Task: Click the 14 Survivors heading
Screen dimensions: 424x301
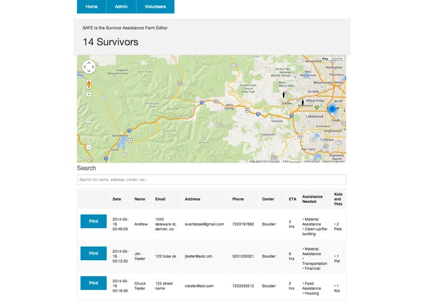Action: tap(110, 42)
